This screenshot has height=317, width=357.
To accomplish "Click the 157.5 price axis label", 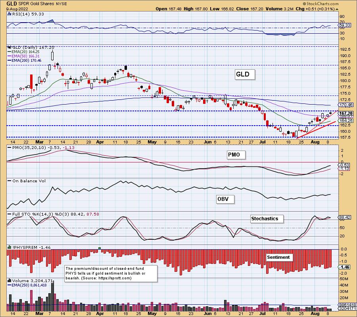I will (345, 137).
